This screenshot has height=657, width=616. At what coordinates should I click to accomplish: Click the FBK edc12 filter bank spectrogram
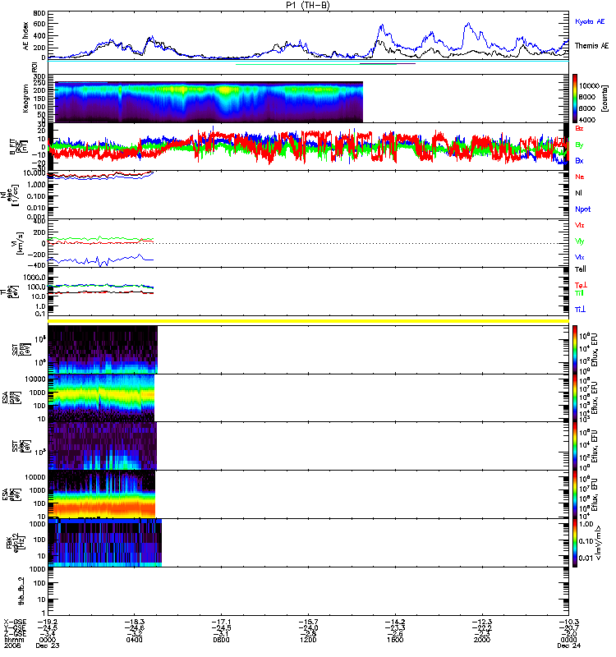(x=105, y=543)
